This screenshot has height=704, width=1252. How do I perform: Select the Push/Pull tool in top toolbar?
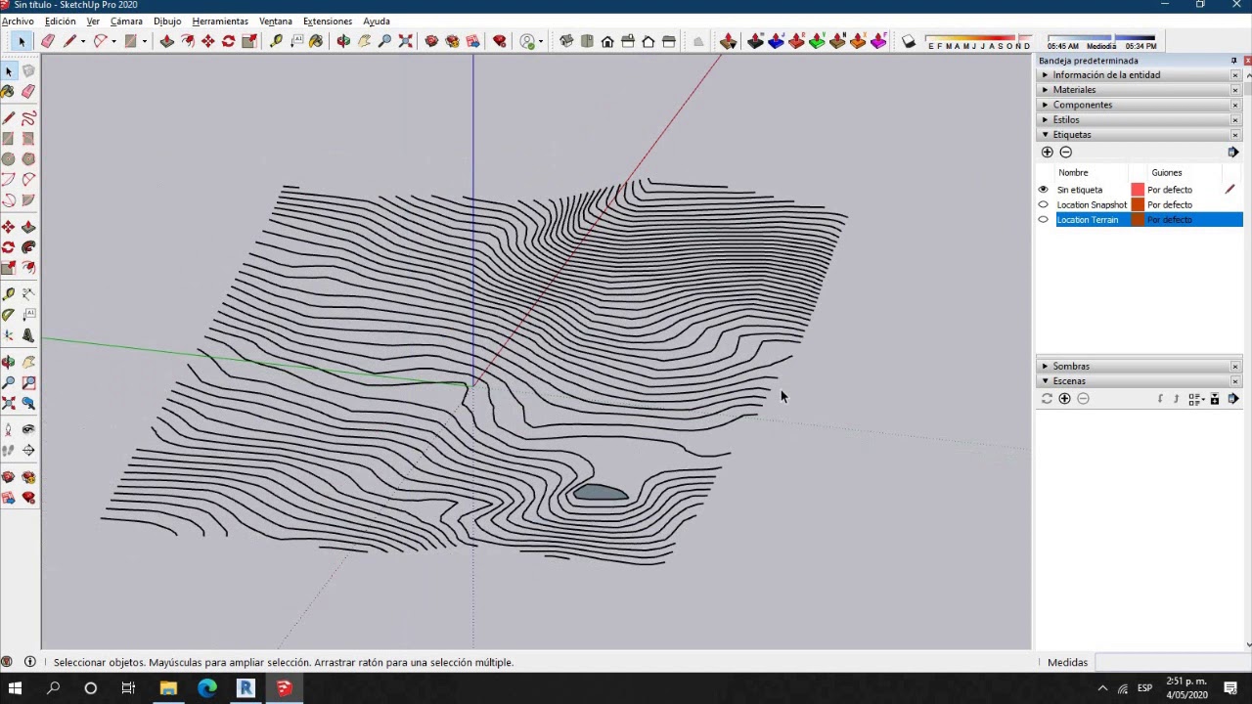point(167,41)
